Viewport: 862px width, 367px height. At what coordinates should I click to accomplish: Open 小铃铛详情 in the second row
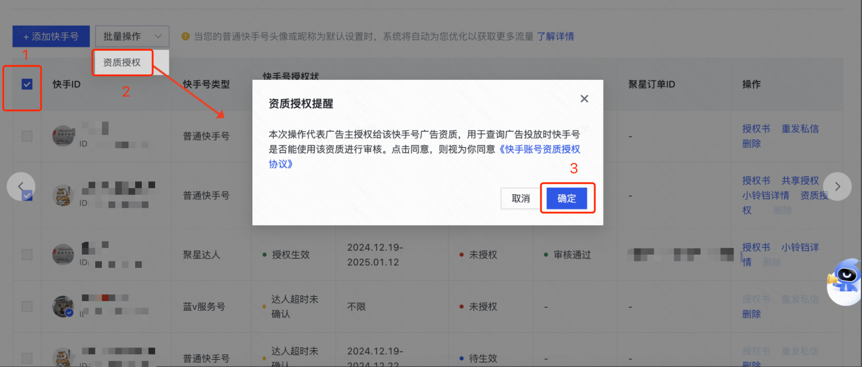(766, 195)
